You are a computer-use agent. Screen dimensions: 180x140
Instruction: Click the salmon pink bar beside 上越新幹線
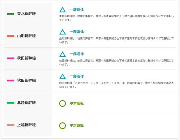pyautogui.click(x=11, y=125)
